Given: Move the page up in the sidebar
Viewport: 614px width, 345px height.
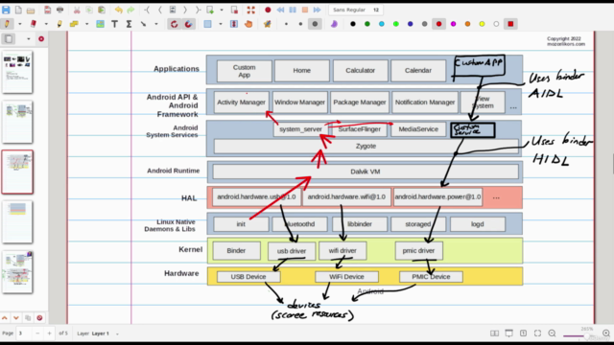Looking at the screenshot, I should click(x=4, y=317).
